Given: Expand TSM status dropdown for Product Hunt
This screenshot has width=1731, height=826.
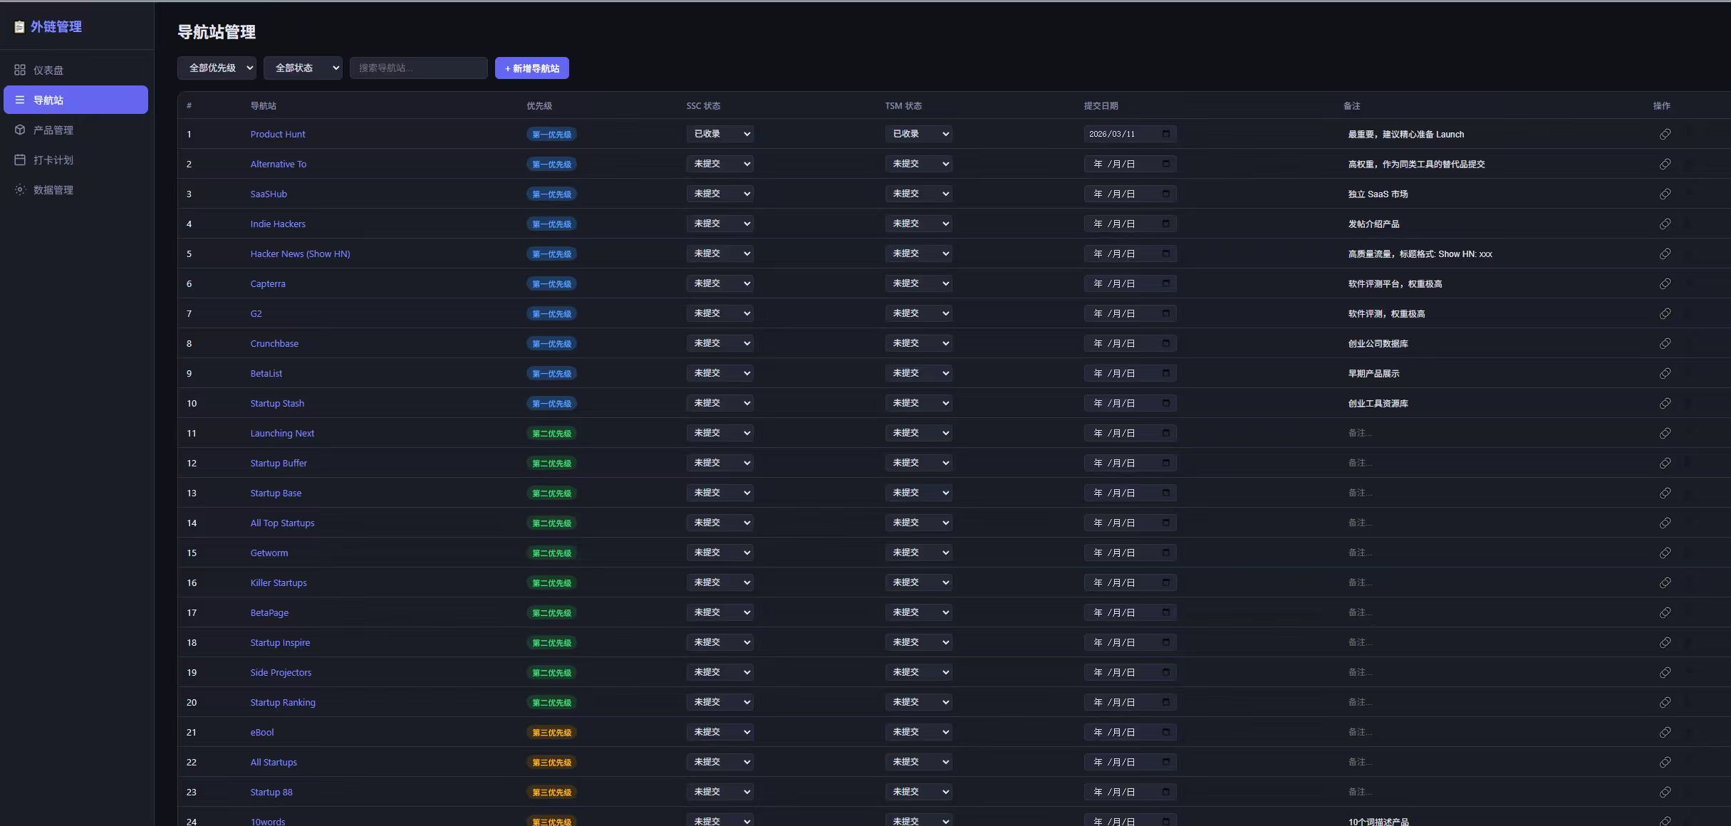Looking at the screenshot, I should pyautogui.click(x=918, y=134).
